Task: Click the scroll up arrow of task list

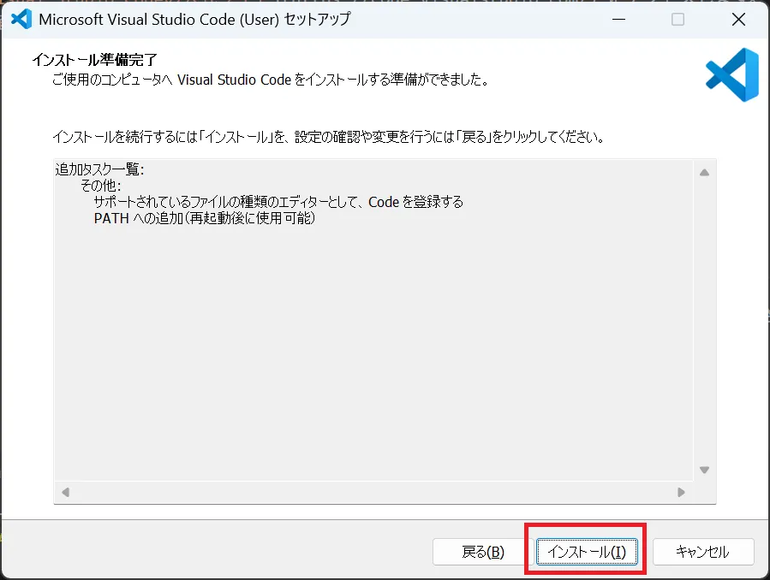Action: pyautogui.click(x=704, y=173)
